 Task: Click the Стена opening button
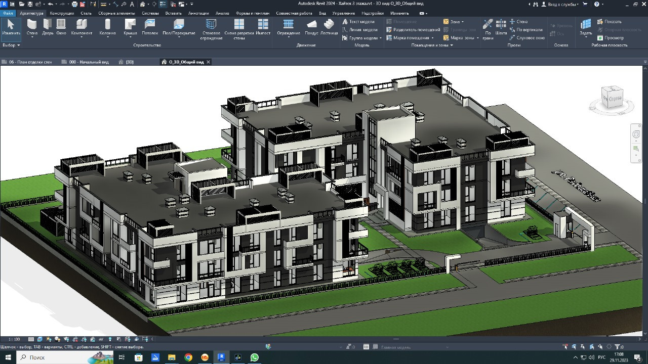[x=518, y=22]
